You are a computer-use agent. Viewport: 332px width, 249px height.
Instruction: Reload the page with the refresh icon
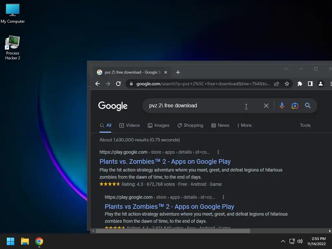coord(118,84)
